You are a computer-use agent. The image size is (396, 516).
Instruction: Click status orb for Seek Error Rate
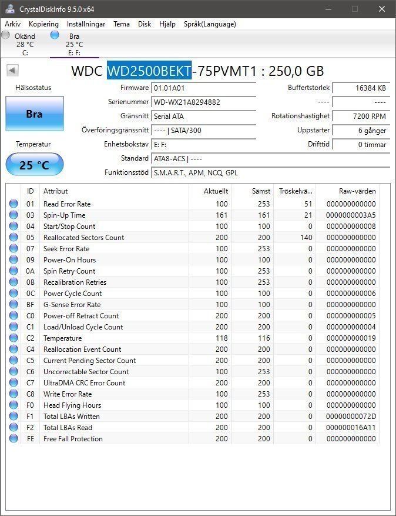coord(14,248)
